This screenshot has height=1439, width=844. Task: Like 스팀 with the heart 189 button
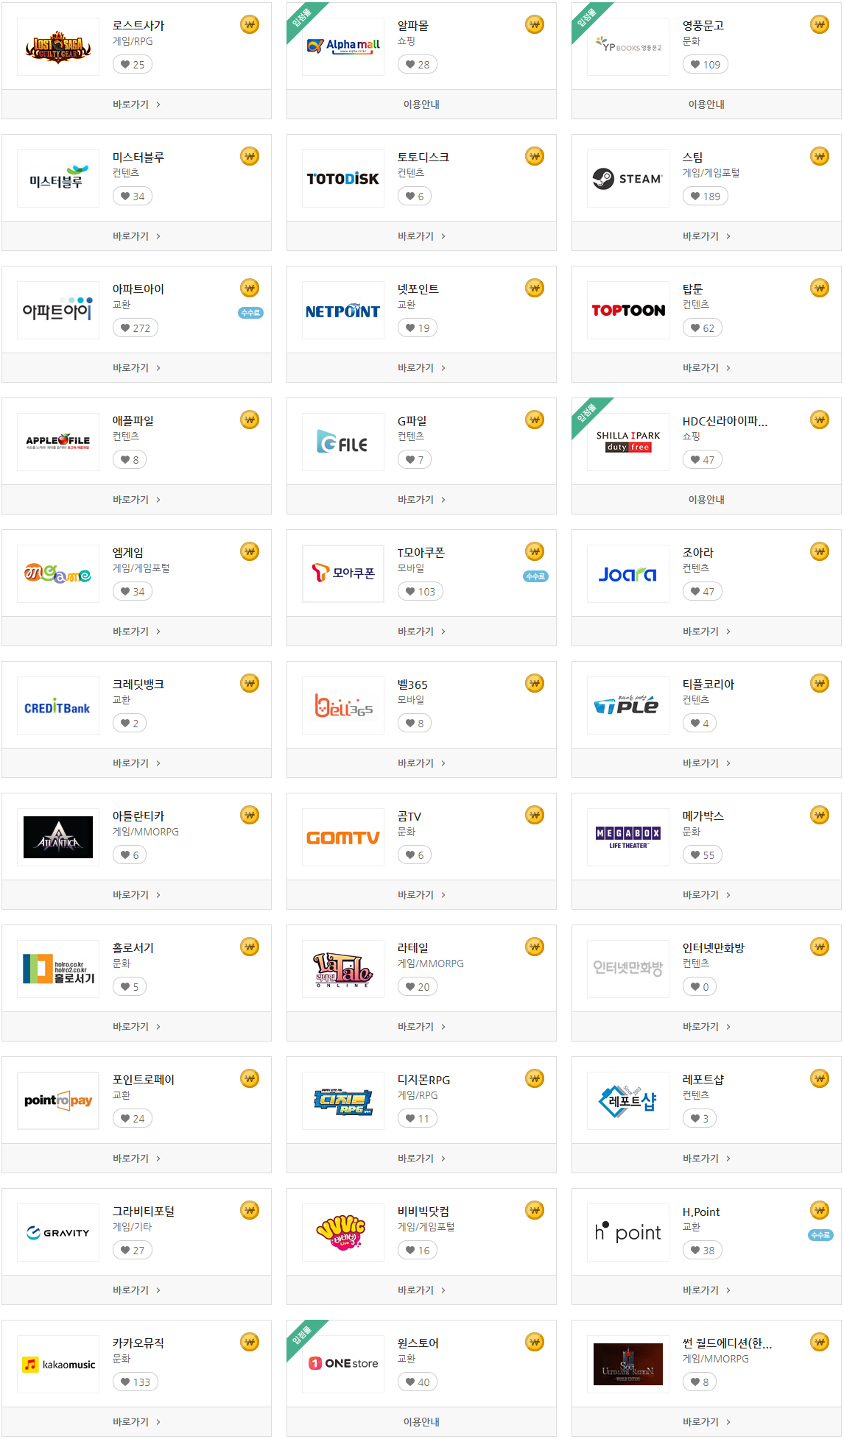coord(706,197)
